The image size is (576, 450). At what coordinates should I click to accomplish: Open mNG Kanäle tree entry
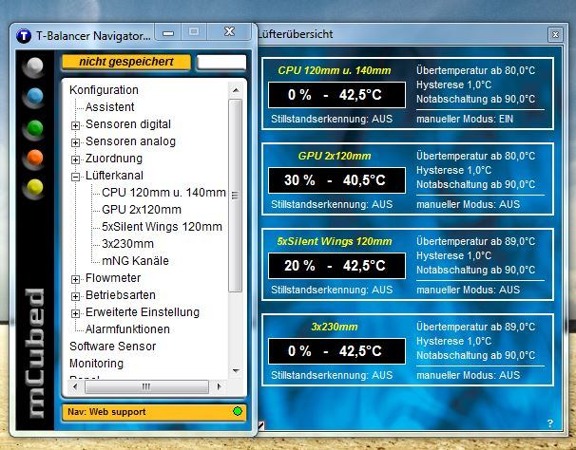[x=135, y=261]
